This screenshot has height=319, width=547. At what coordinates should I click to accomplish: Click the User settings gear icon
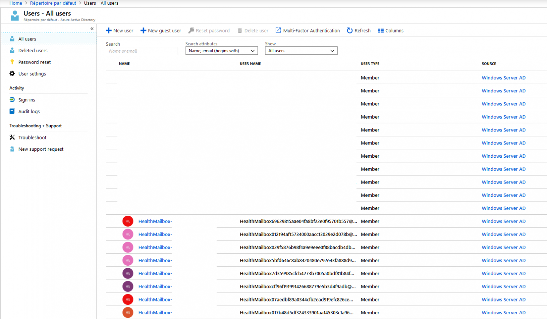12,73
